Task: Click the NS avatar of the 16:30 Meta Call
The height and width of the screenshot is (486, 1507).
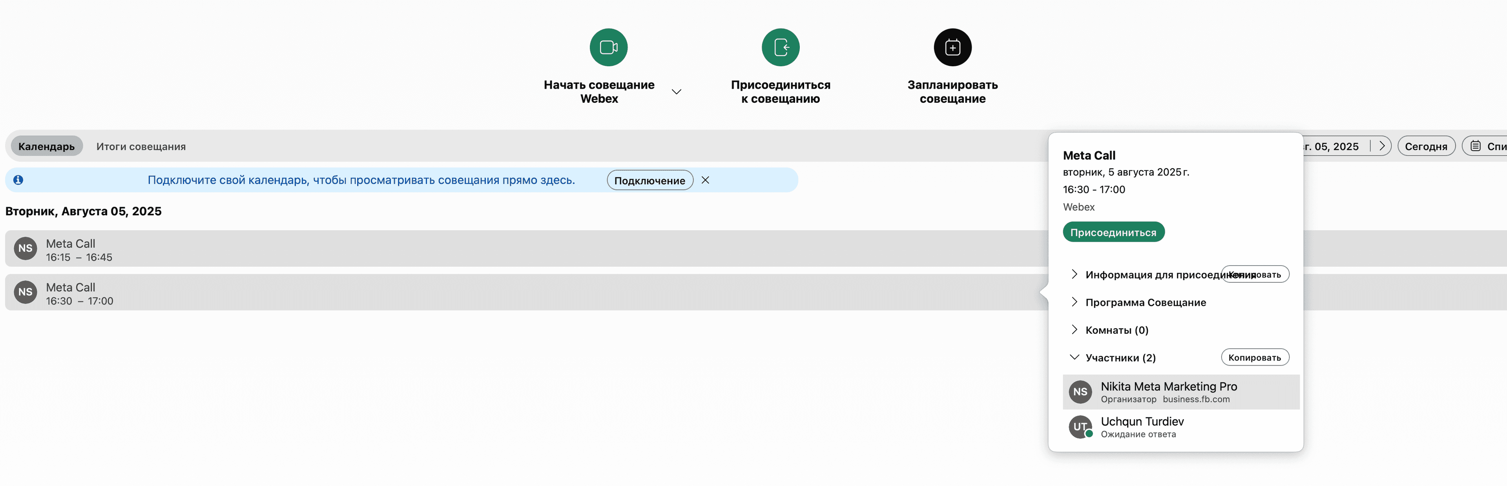Action: click(25, 292)
